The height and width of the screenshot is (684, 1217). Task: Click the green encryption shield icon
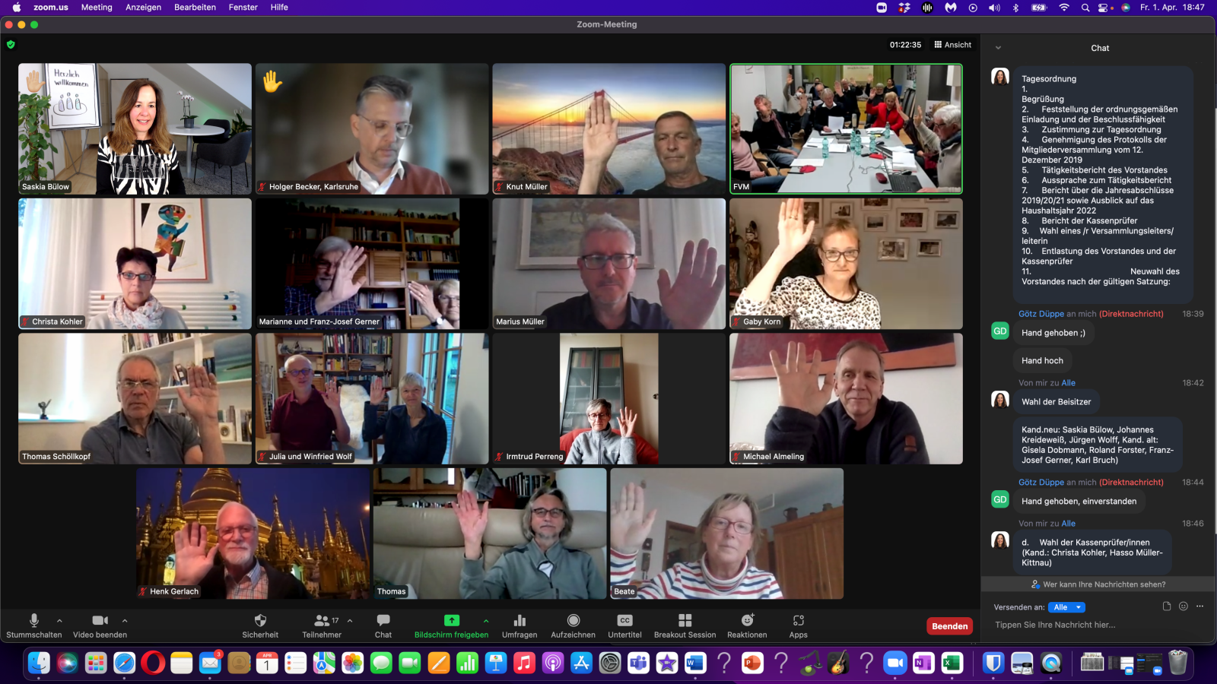point(11,45)
